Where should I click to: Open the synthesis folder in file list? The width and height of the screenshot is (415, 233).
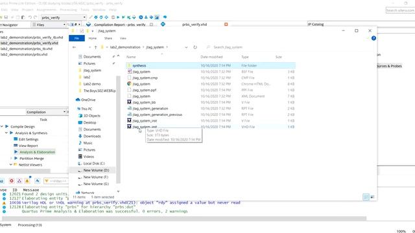(139, 65)
